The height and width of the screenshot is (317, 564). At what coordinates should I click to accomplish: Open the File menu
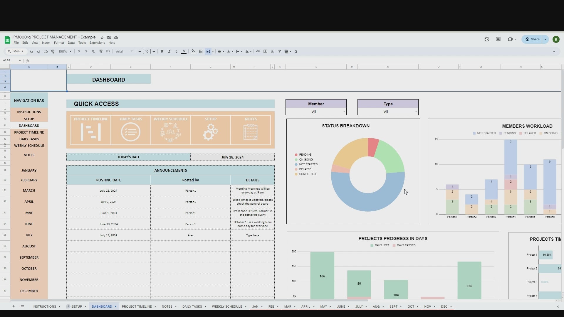16,43
